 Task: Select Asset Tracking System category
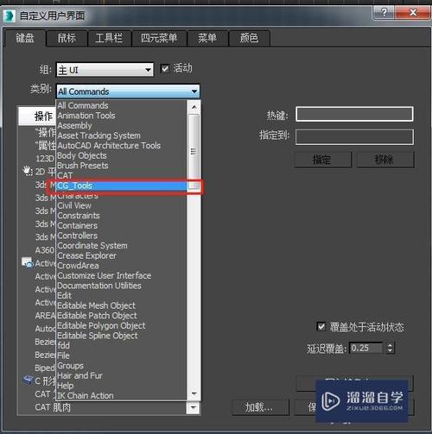(x=98, y=135)
